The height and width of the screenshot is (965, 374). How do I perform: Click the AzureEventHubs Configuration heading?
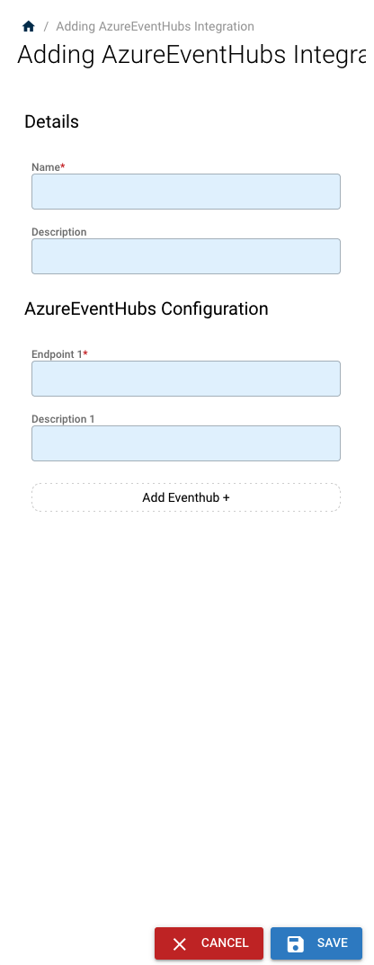click(x=147, y=308)
